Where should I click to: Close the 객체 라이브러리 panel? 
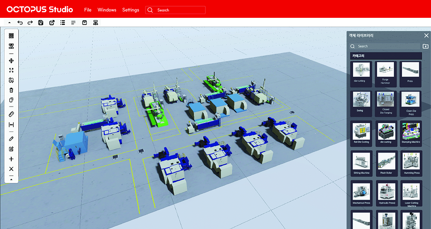click(426, 35)
